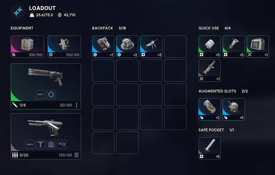Select the quick use metal crate x1
Screen dimensions: 275x175
click(x=258, y=47)
